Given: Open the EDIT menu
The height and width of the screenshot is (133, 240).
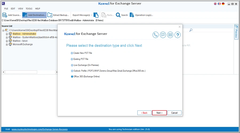Looking at the screenshot, I should click(x=13, y=9).
